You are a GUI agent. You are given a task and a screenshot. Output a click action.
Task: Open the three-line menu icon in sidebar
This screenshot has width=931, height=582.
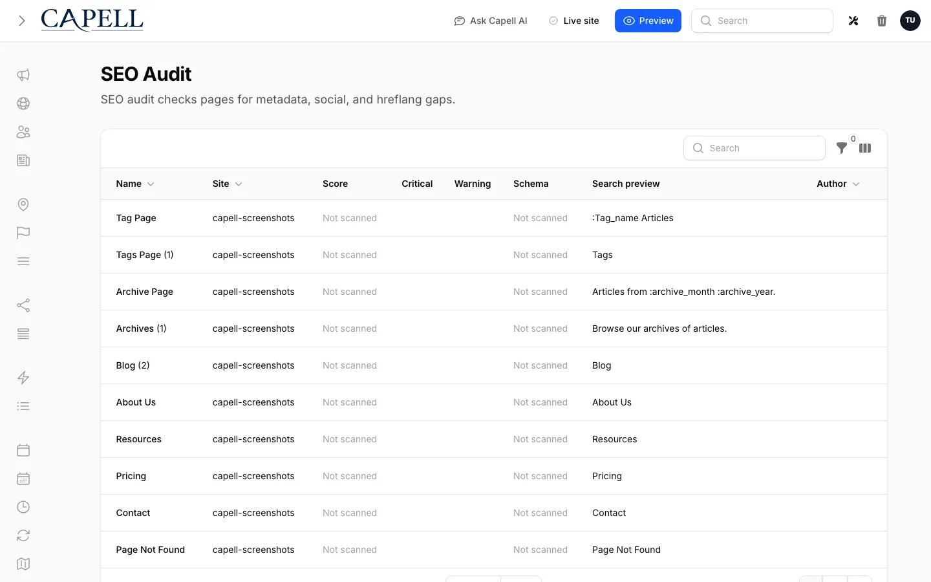pyautogui.click(x=23, y=261)
